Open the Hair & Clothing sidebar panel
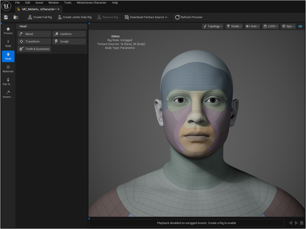Screen dimensions: 306x229 coord(8,82)
